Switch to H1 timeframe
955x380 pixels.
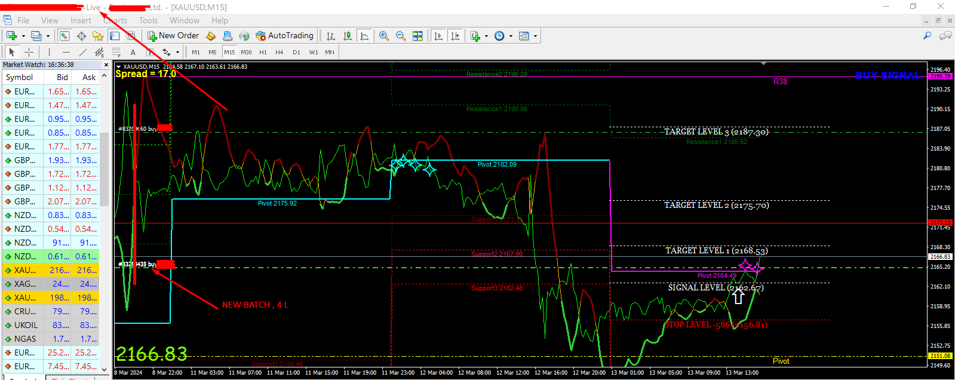(x=263, y=52)
